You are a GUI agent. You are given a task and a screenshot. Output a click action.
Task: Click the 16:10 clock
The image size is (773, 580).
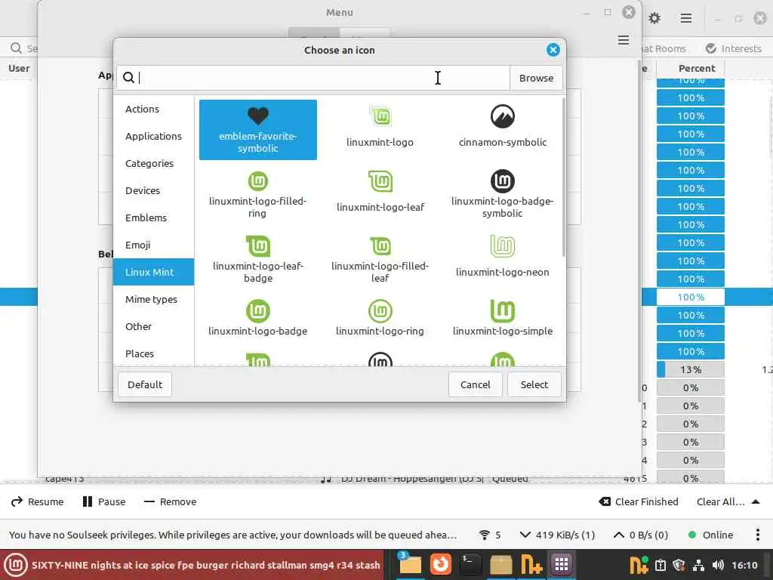744,565
